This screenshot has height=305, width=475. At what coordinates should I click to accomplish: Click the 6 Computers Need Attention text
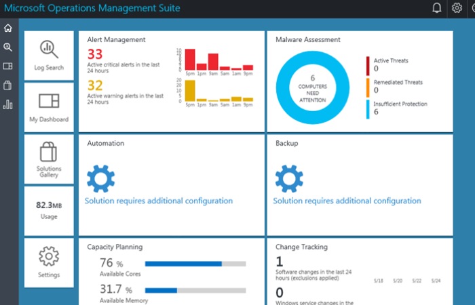pyautogui.click(x=313, y=89)
